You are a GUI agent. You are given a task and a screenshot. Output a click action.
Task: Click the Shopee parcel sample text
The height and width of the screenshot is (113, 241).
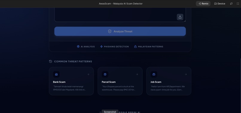[x=118, y=88]
